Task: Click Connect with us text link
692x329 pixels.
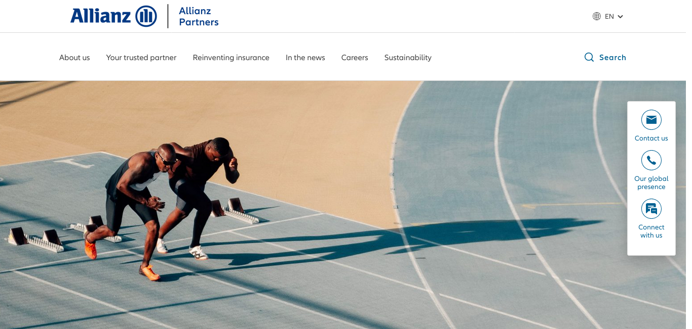Action: pos(651,231)
